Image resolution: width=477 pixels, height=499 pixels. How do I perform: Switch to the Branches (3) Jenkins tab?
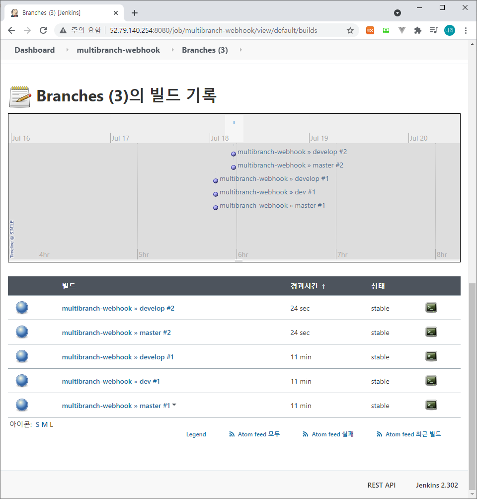[x=64, y=13]
